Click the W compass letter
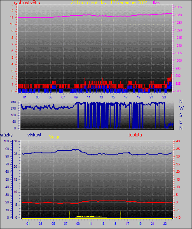Viewport: 192px width, 229px height. (181, 108)
